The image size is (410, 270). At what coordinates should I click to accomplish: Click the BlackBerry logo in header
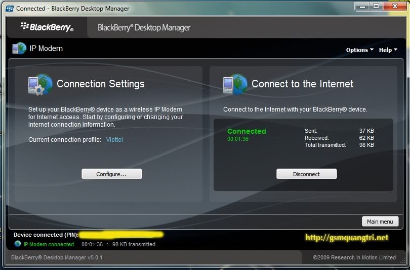click(47, 27)
